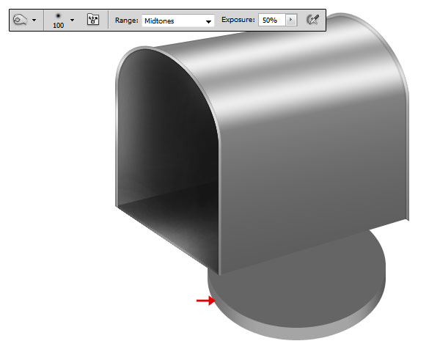Open the tool preset picker arrow

[x=34, y=21]
